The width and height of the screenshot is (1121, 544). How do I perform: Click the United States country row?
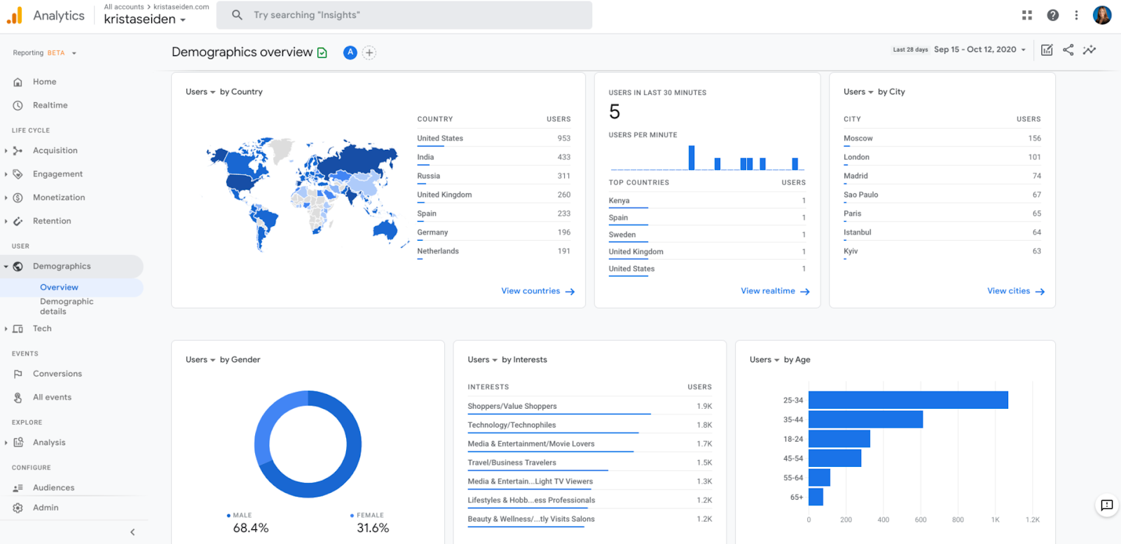coord(494,139)
